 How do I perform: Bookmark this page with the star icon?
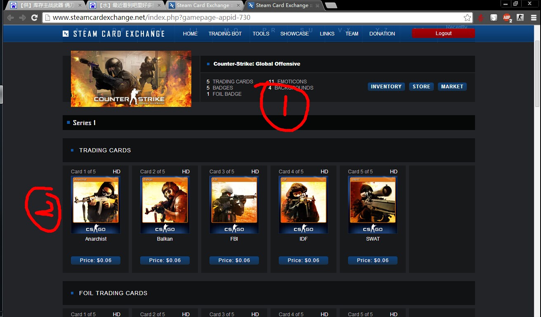(x=467, y=18)
